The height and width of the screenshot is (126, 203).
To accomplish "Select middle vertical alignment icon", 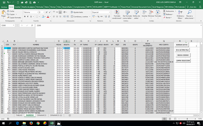I will coord(57,12).
